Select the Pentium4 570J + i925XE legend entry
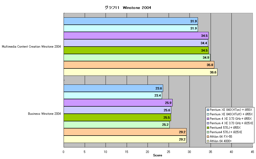The width and height of the screenshot is (256, 159). click(x=225, y=132)
